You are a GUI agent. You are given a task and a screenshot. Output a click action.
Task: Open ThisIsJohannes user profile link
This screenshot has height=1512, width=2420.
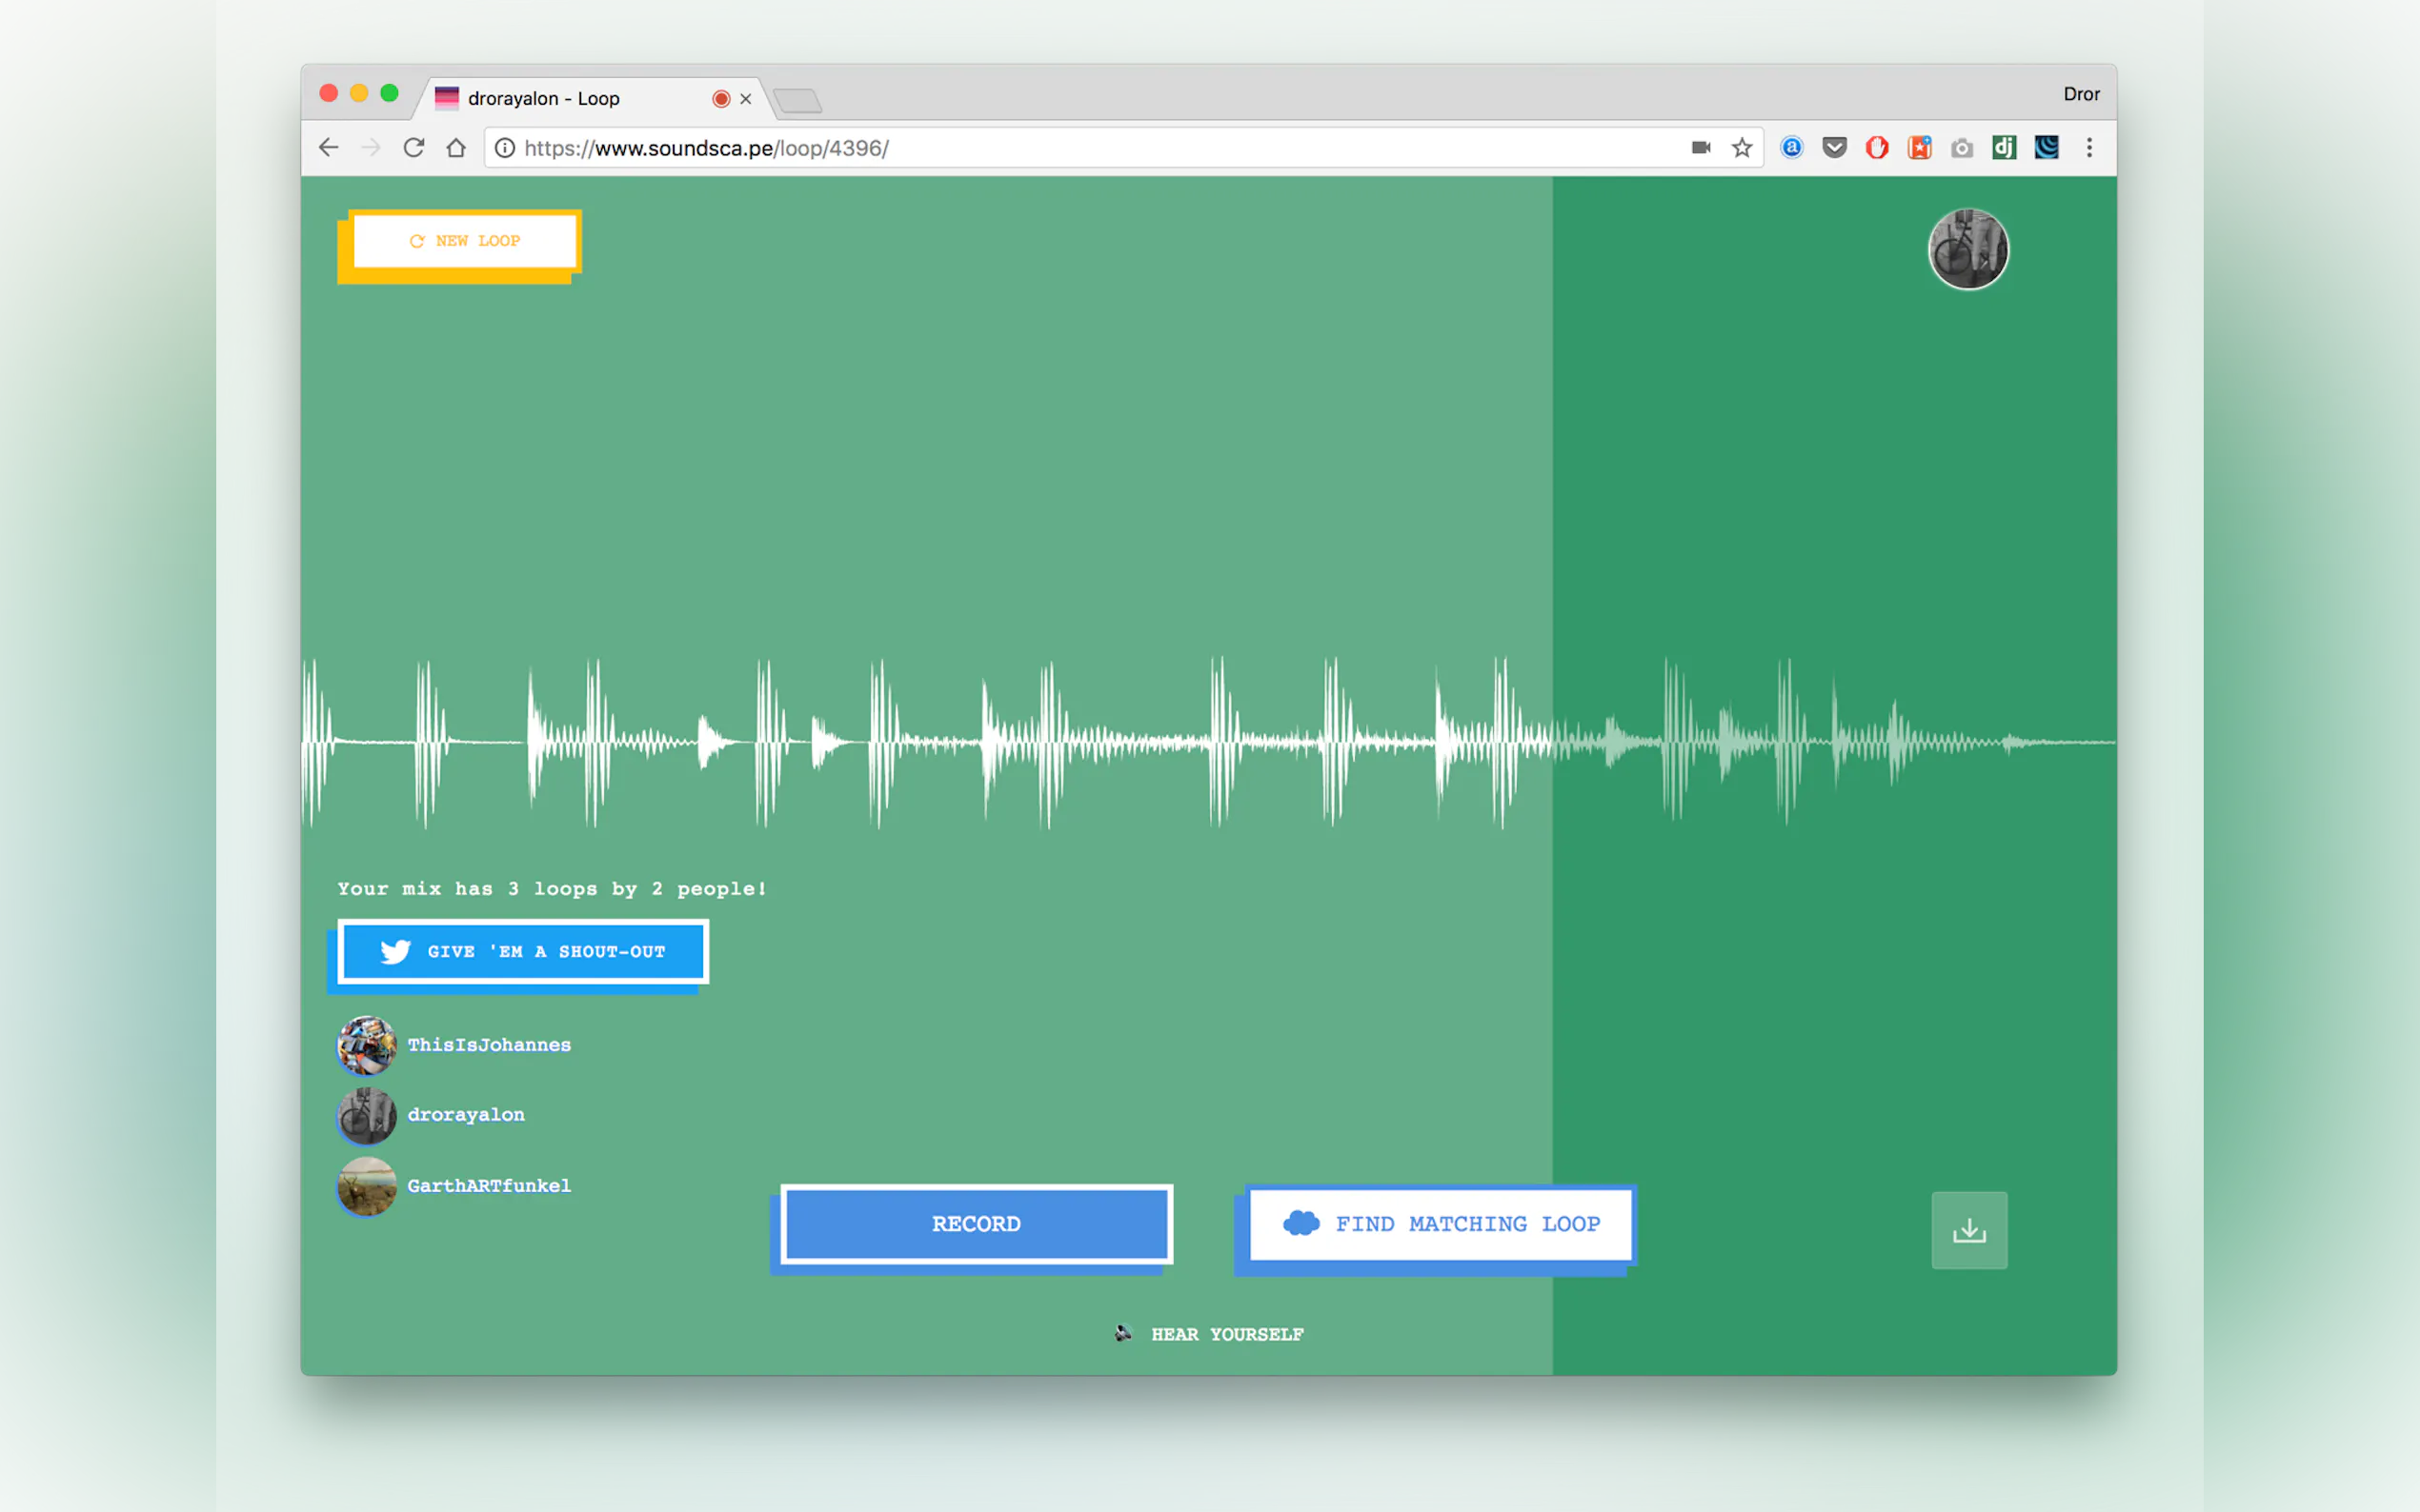(488, 1045)
